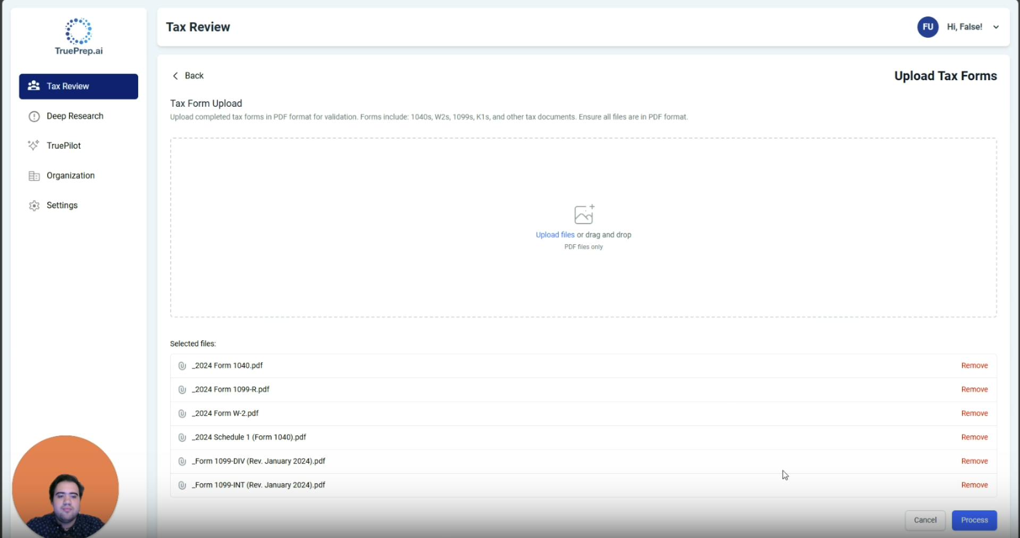Viewport: 1020px width, 538px height.
Task: Click the Settings gear icon
Action: point(34,206)
